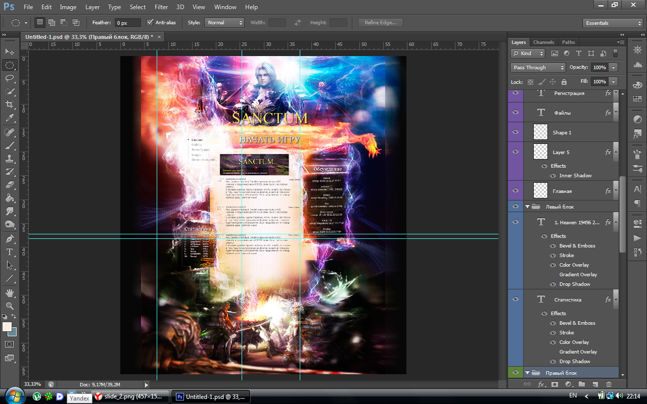Click the Feather input field
Image resolution: width=647 pixels, height=404 pixels.
128,23
